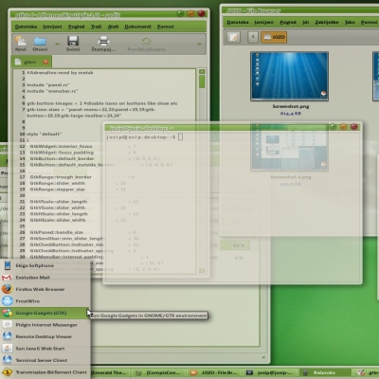The height and width of the screenshot is (379, 379).
Task: Close the gtkrc tab in gedit
Action: (45, 62)
